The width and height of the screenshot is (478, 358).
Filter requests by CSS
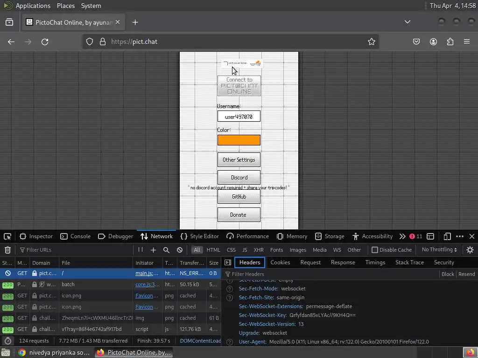231,250
